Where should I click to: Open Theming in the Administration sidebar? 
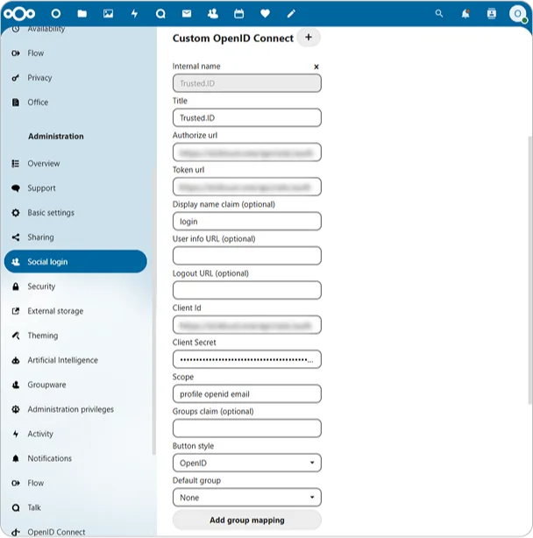tap(42, 336)
